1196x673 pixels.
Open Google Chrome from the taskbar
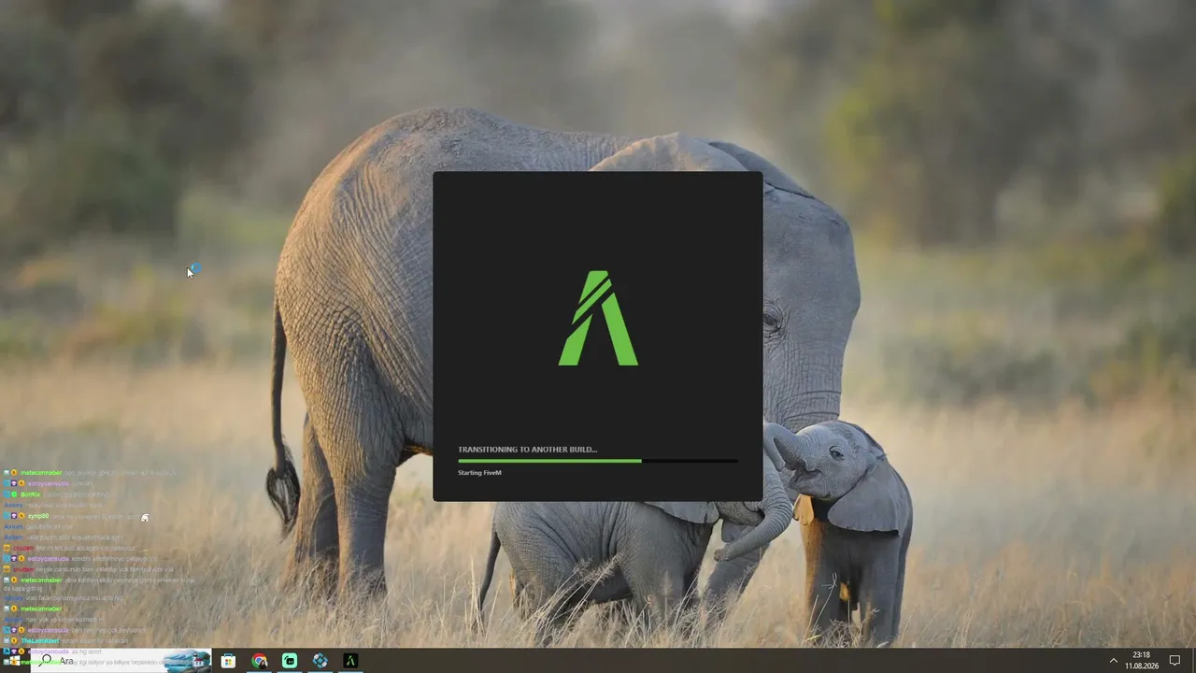tap(259, 661)
